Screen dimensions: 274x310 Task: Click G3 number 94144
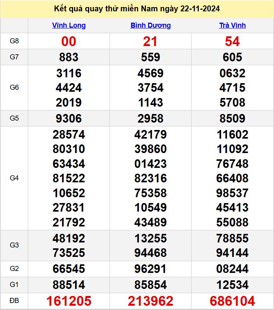[x=232, y=253]
